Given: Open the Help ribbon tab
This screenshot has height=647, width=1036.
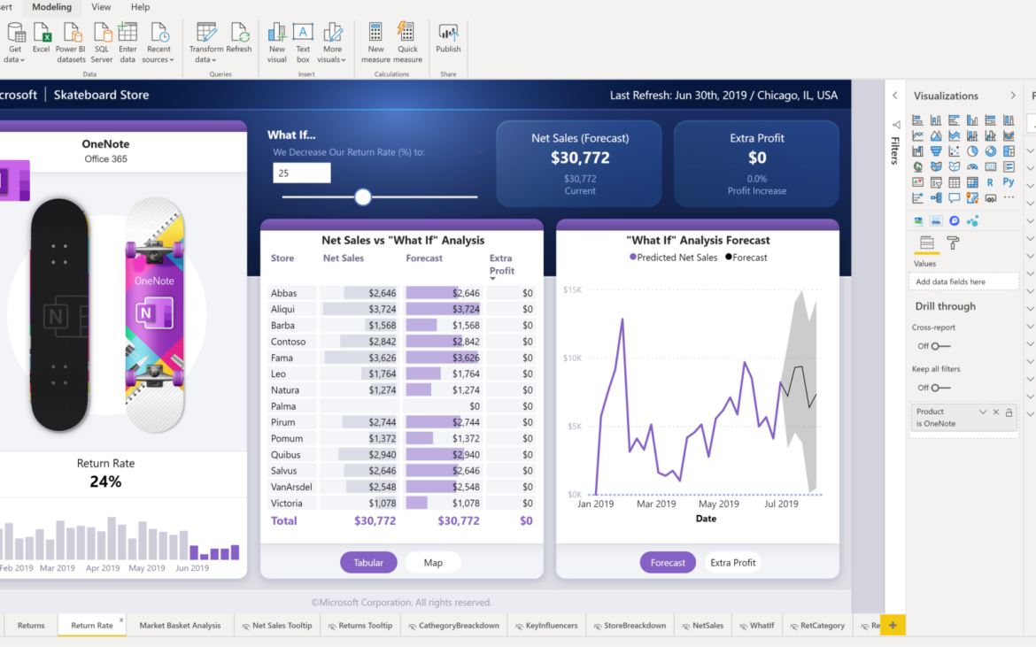Looking at the screenshot, I should click(140, 6).
